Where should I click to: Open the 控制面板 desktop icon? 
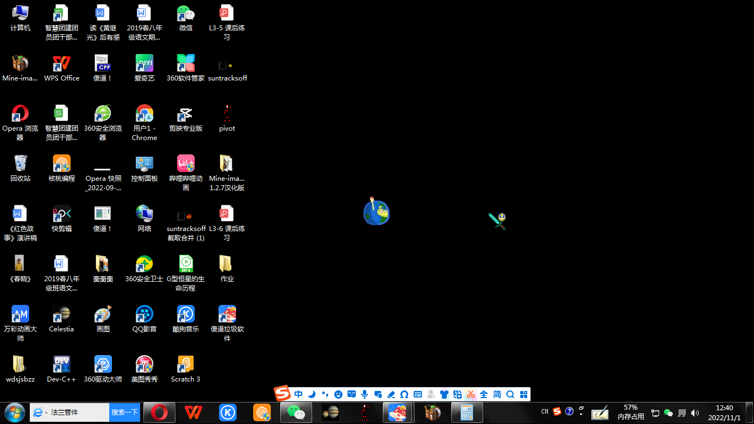(x=144, y=168)
